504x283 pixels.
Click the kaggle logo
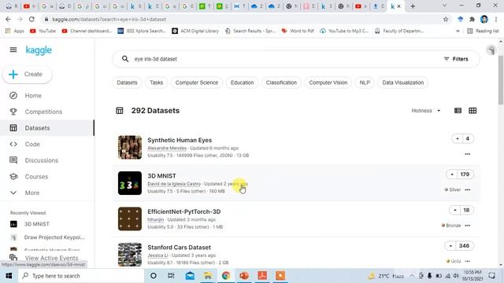point(39,50)
